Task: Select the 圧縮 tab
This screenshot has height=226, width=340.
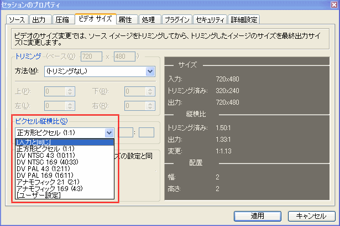Action: tap(62, 20)
